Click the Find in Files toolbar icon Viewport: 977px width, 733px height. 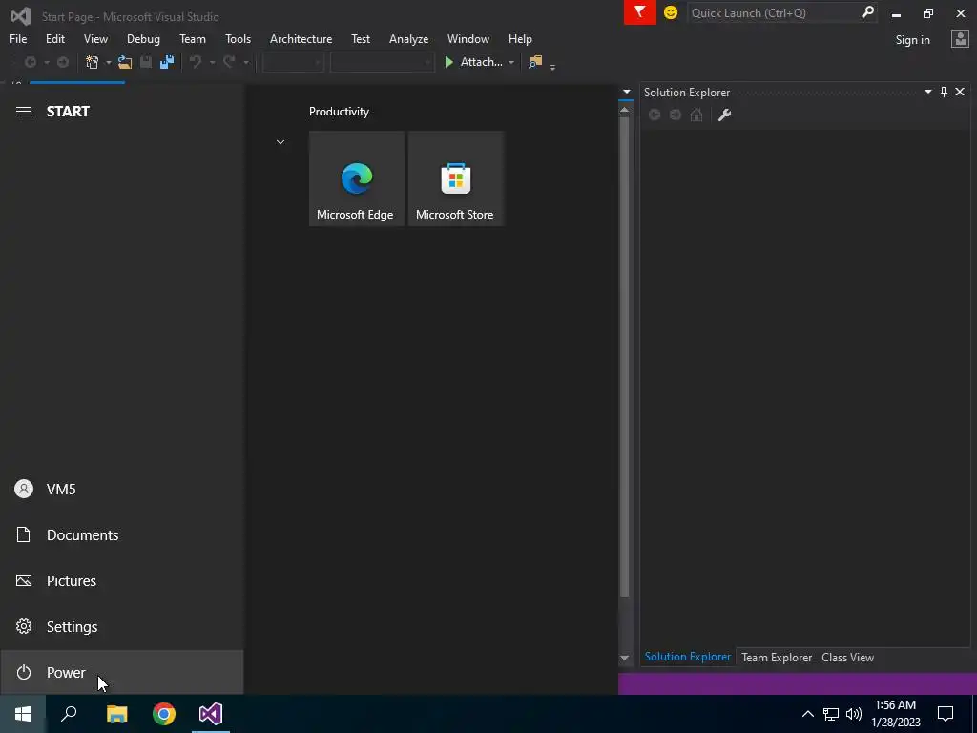[x=535, y=62]
